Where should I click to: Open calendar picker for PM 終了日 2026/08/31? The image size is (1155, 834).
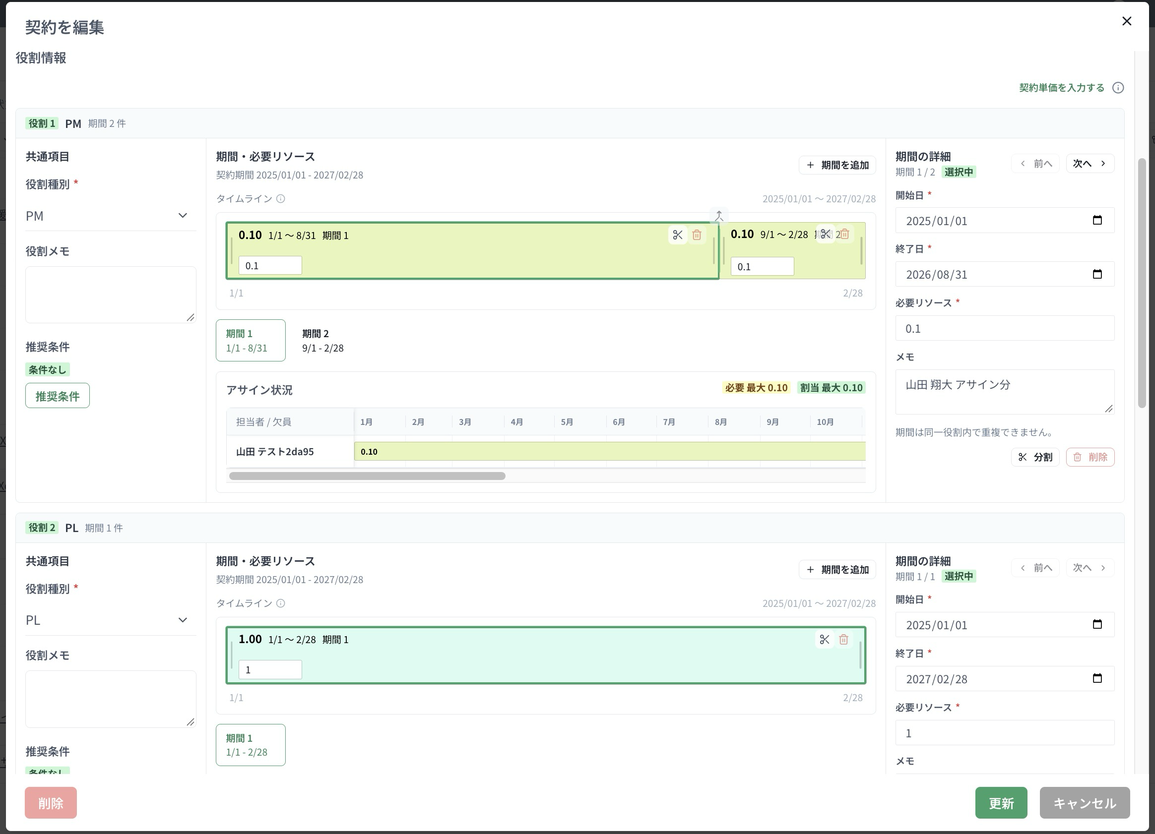coord(1097,274)
